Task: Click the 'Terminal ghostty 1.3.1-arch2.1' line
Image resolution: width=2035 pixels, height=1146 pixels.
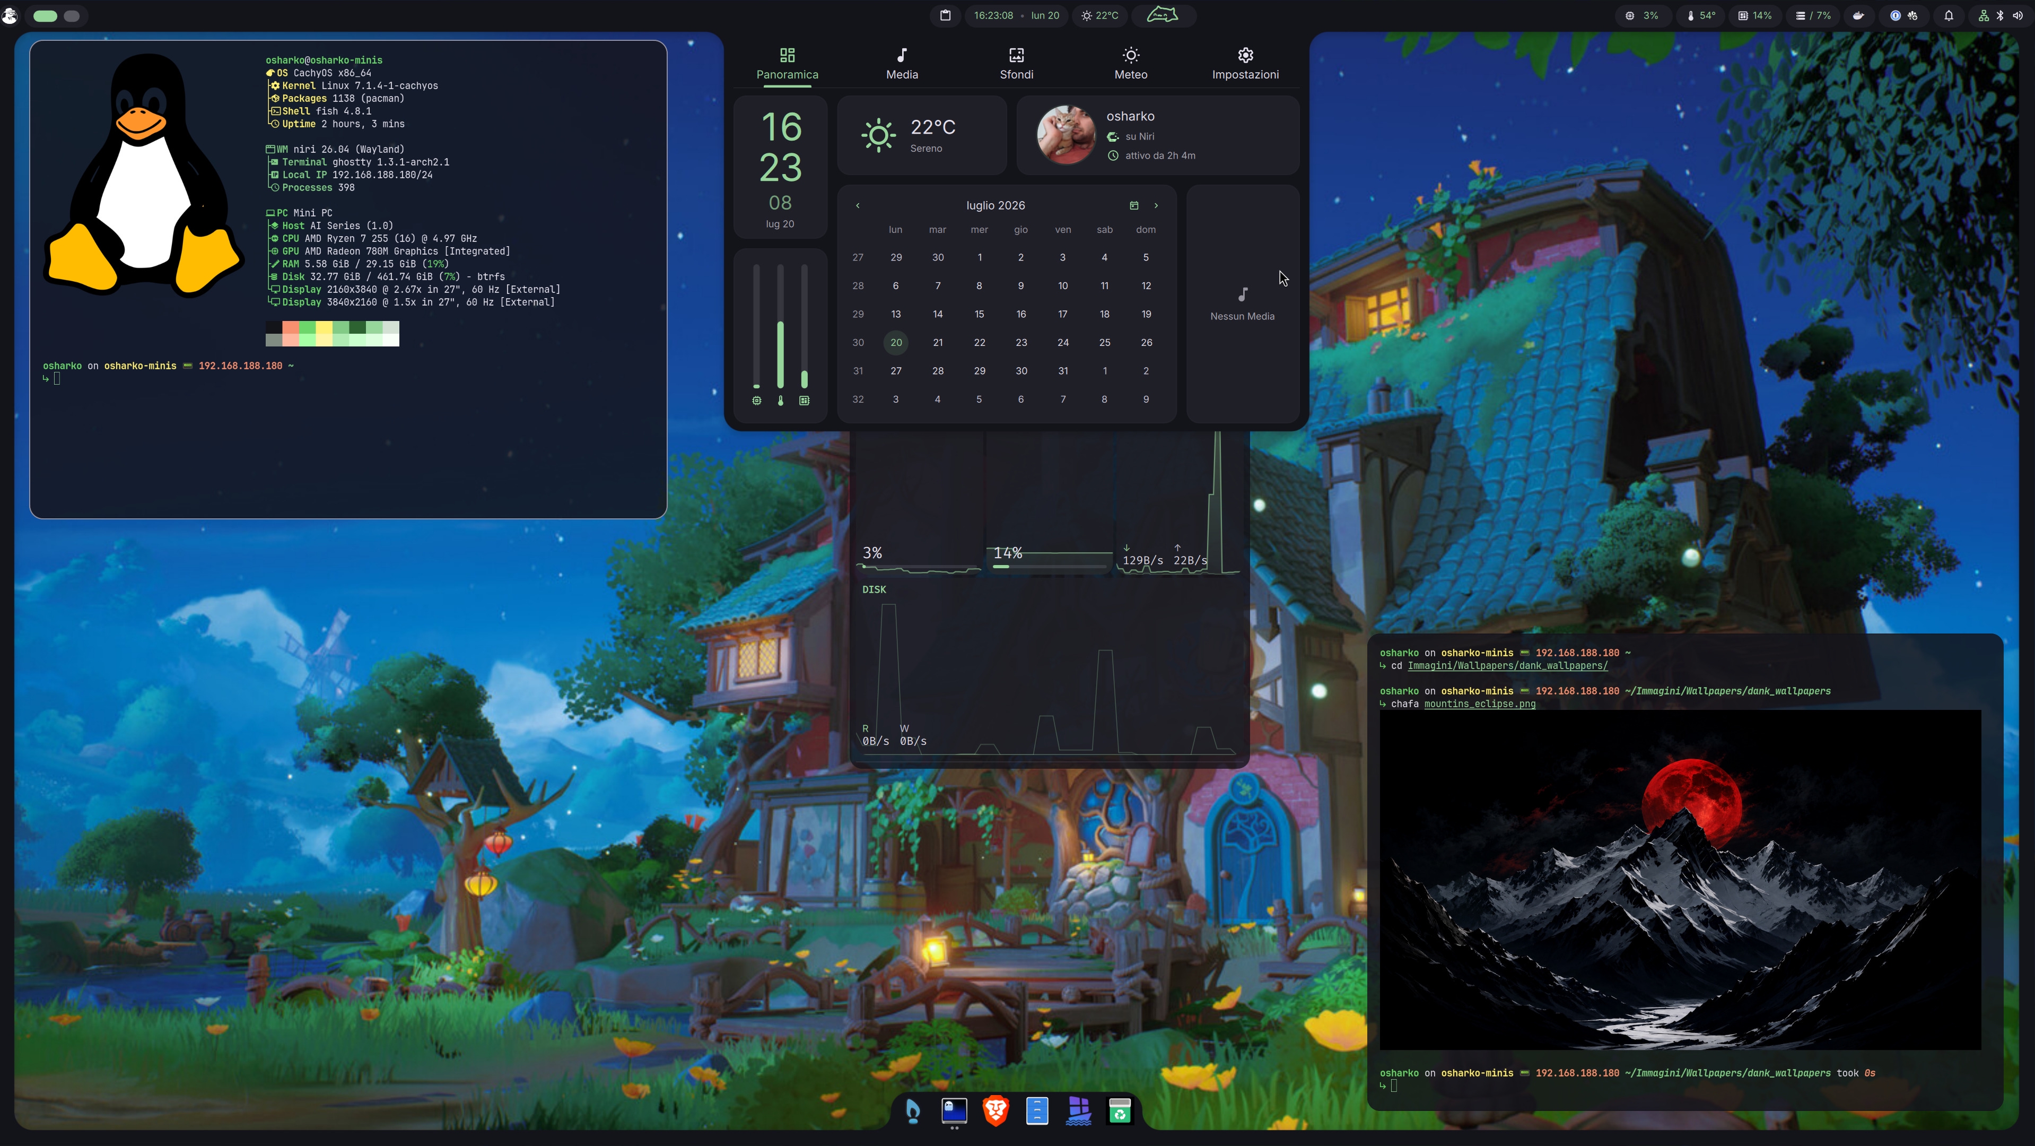Action: pyautogui.click(x=360, y=162)
